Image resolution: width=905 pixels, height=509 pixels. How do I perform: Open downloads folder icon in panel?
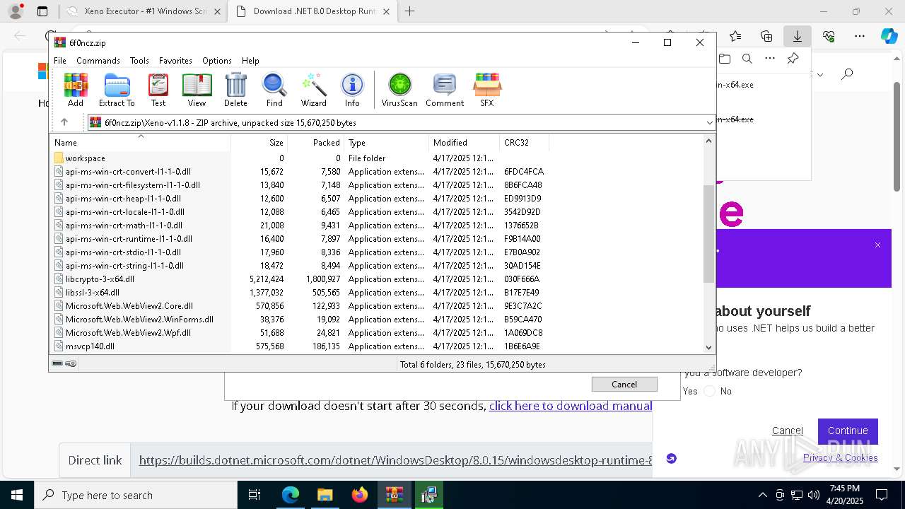(725, 59)
